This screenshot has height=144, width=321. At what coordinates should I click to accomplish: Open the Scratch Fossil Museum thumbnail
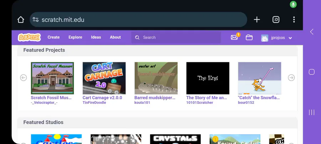tap(52, 78)
